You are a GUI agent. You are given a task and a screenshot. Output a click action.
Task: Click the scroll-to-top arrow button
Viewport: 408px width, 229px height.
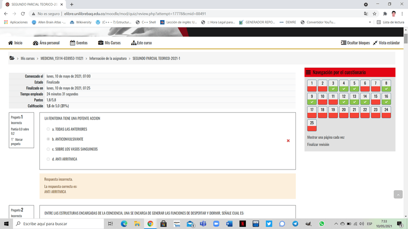click(398, 194)
